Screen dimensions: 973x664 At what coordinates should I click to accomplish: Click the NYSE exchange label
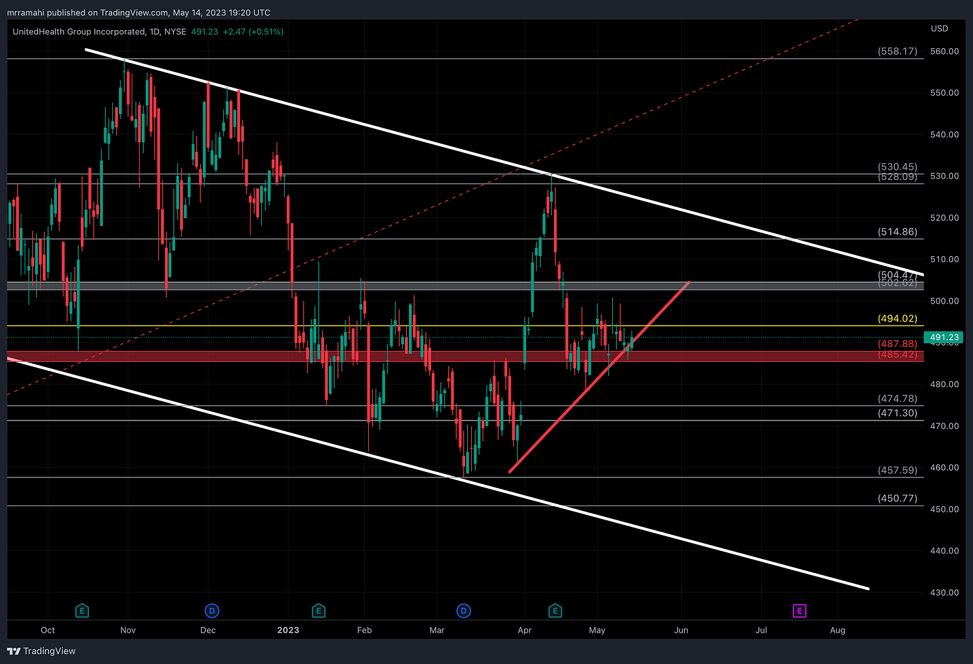pyautogui.click(x=175, y=31)
